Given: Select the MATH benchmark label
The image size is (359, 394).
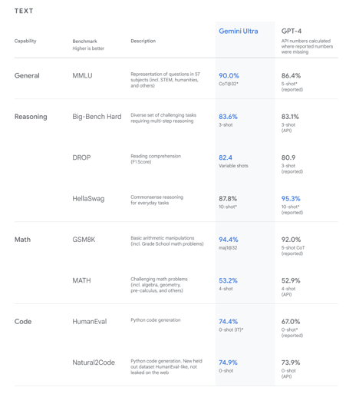Looking at the screenshot, I should pos(81,280).
